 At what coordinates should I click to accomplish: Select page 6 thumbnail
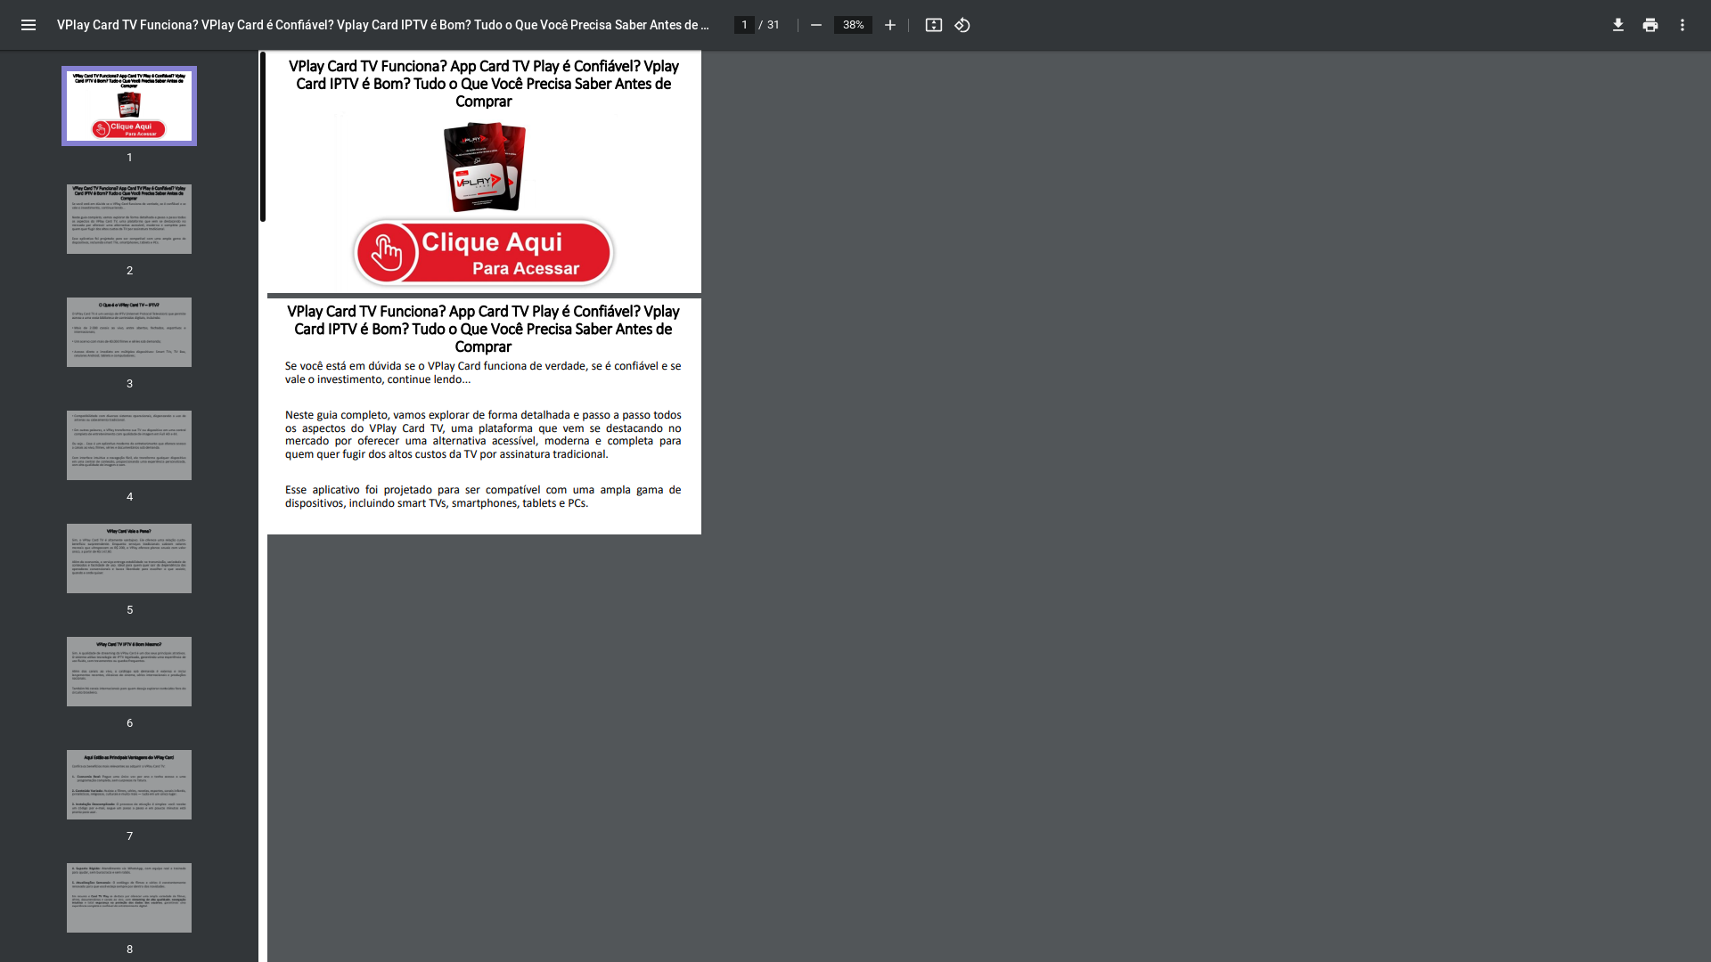tap(129, 672)
